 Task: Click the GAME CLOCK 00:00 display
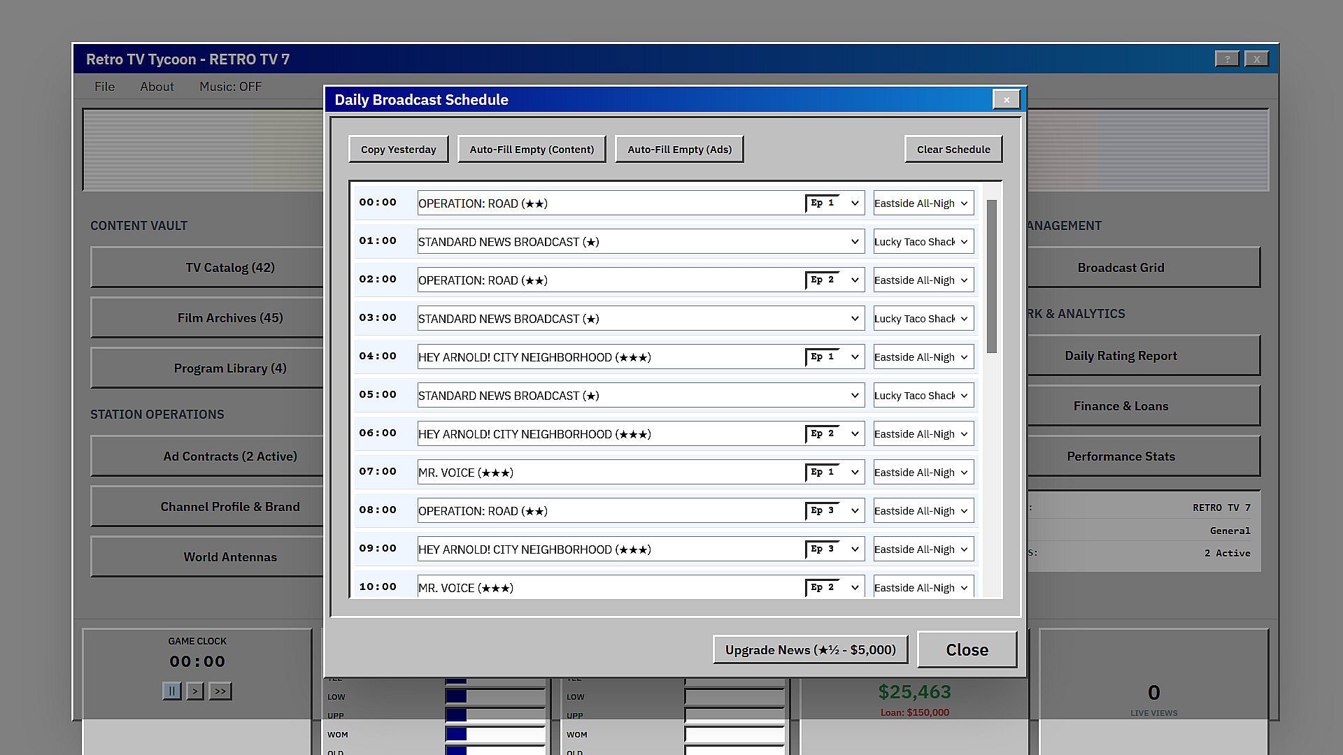(x=197, y=661)
